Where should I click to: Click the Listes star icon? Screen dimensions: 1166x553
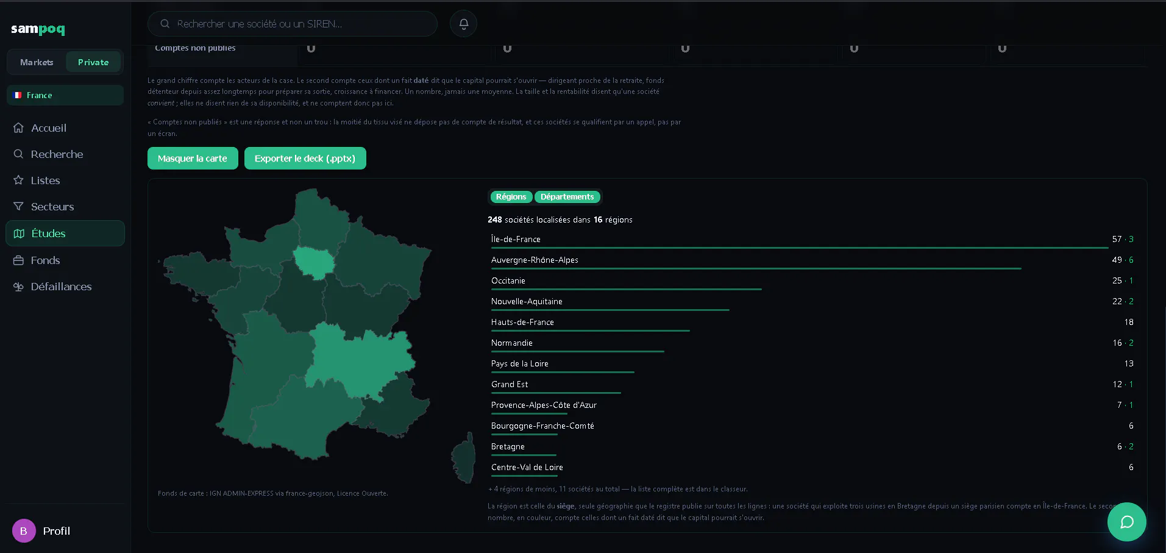pyautogui.click(x=19, y=180)
